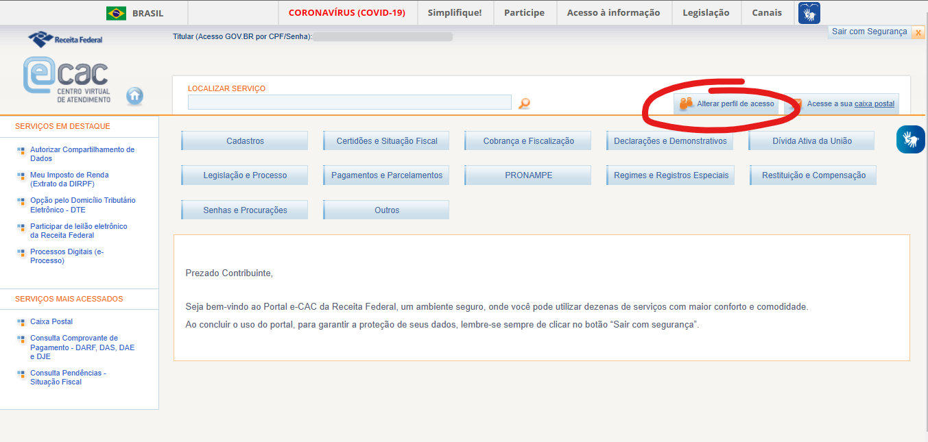Click bullet icon beside Consulta Comprovante de Pagamento
Screen dimensions: 928x442
21,339
